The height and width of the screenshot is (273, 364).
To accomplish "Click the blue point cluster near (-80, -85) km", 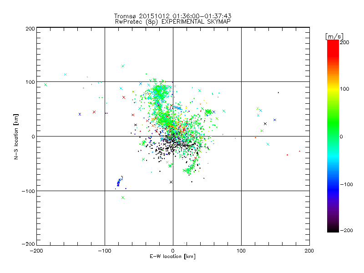I will [120, 181].
